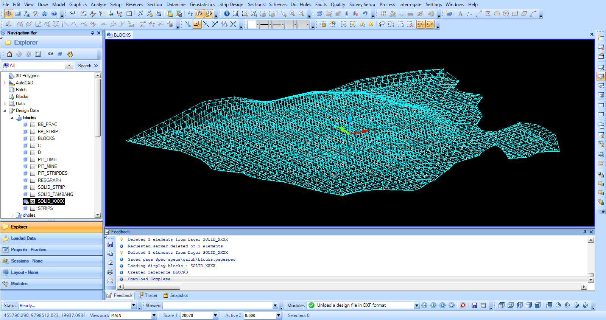Switch to the Tracer tab
The width and height of the screenshot is (606, 320).
[x=148, y=295]
